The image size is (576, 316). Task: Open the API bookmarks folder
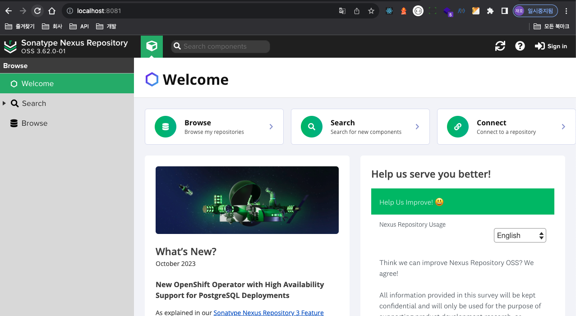click(79, 27)
